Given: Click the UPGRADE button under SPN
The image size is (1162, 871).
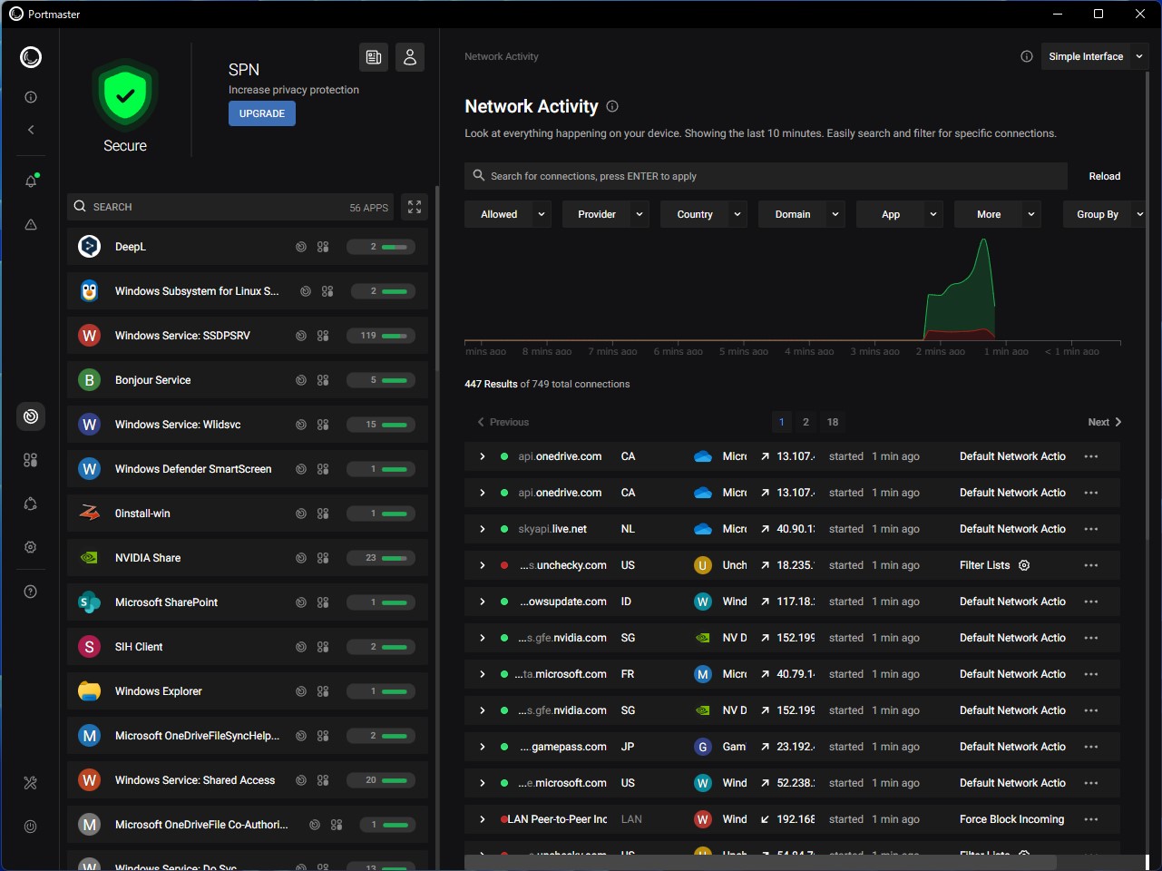Looking at the screenshot, I should point(261,113).
